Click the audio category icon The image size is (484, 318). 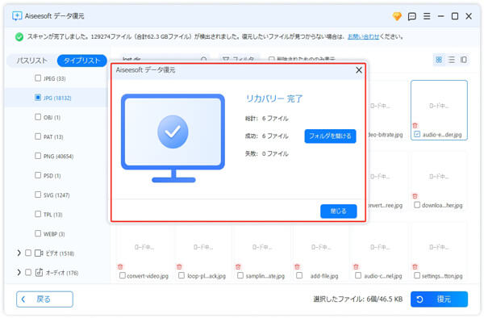point(39,272)
